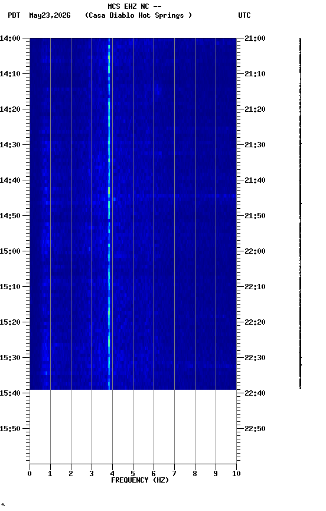The height and width of the screenshot is (511, 326).
Task: Click frequency axis tick label 8
Action: pos(195,474)
